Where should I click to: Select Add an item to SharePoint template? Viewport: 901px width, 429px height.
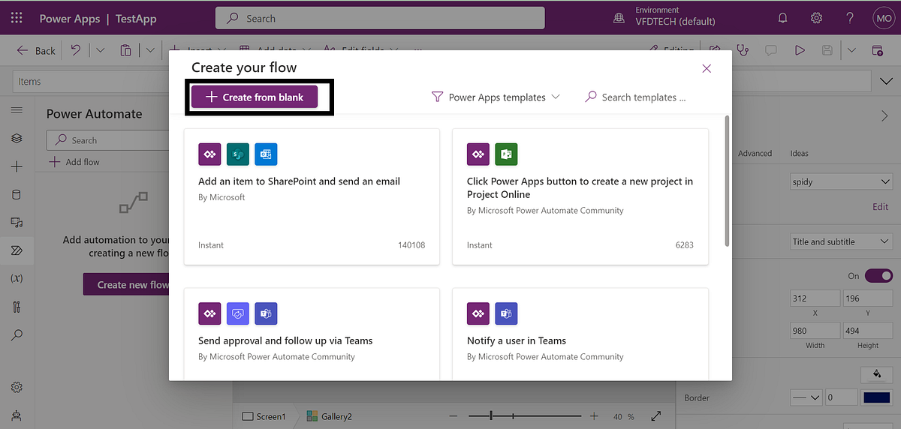(312, 196)
